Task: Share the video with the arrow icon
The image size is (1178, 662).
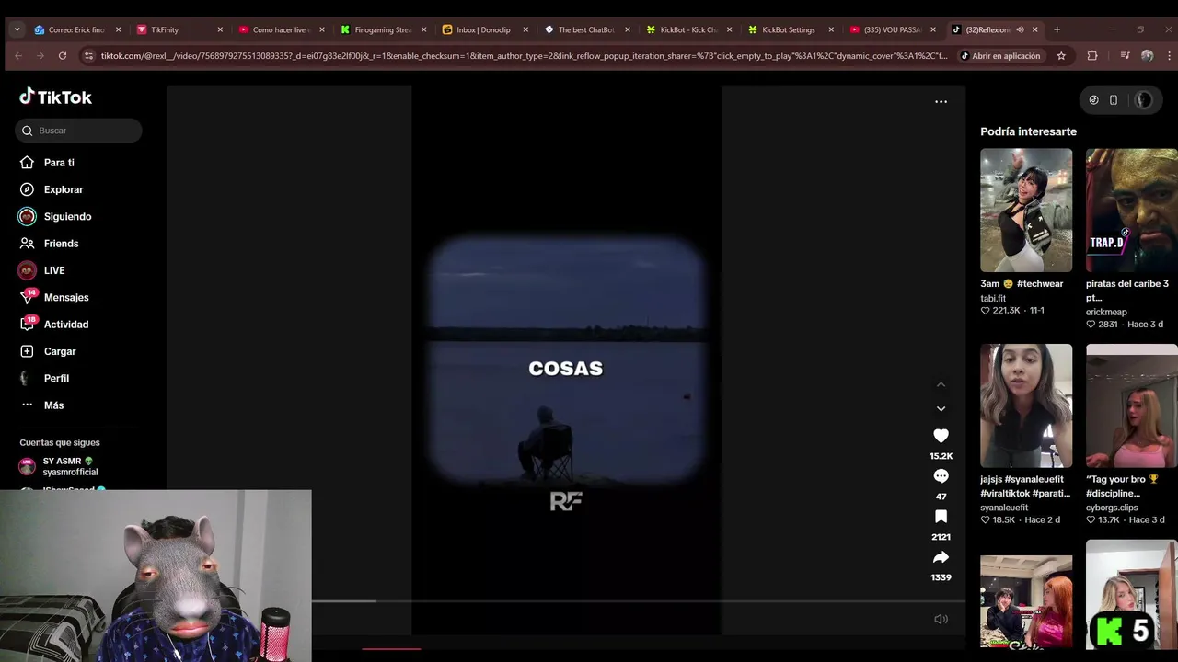Action: [x=941, y=557]
